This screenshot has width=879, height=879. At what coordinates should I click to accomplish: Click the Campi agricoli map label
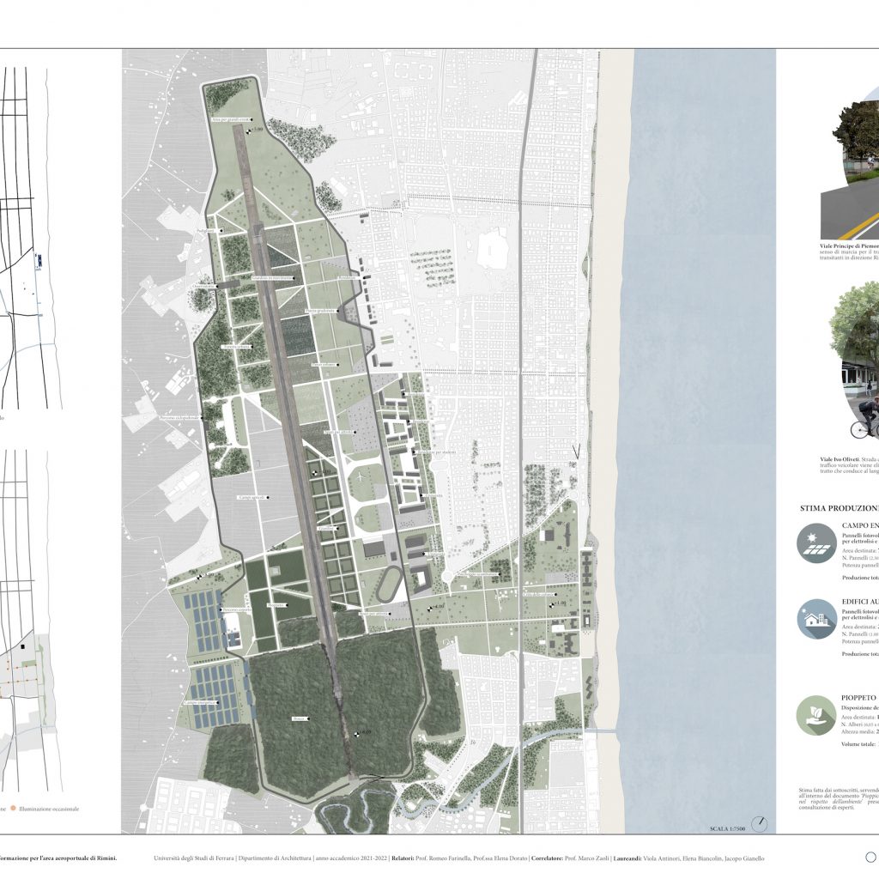click(251, 498)
